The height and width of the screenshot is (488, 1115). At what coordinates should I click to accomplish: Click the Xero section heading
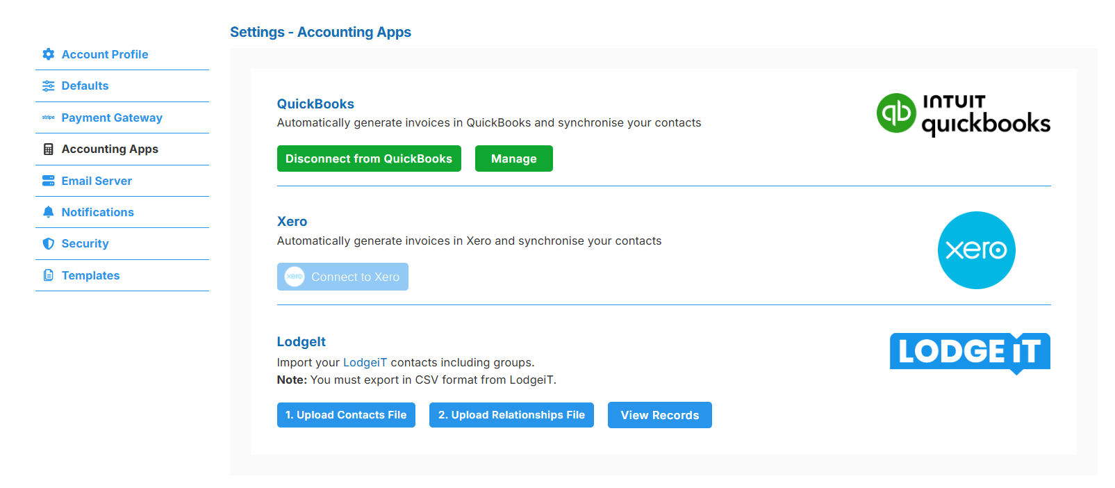292,222
